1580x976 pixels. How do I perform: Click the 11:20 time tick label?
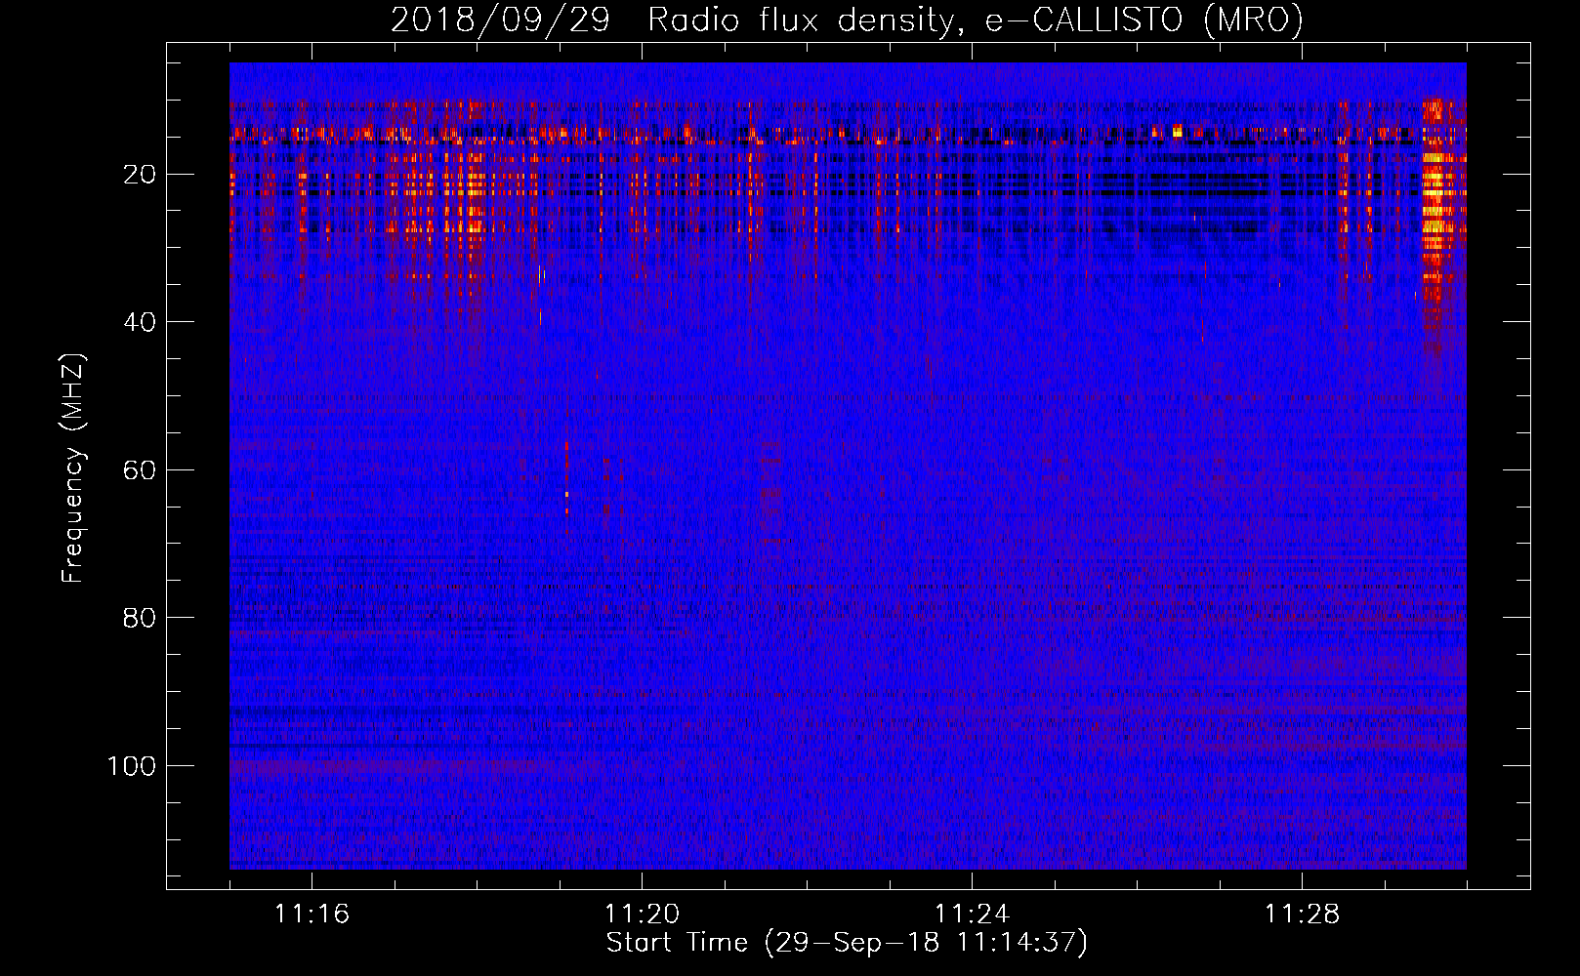(x=642, y=915)
